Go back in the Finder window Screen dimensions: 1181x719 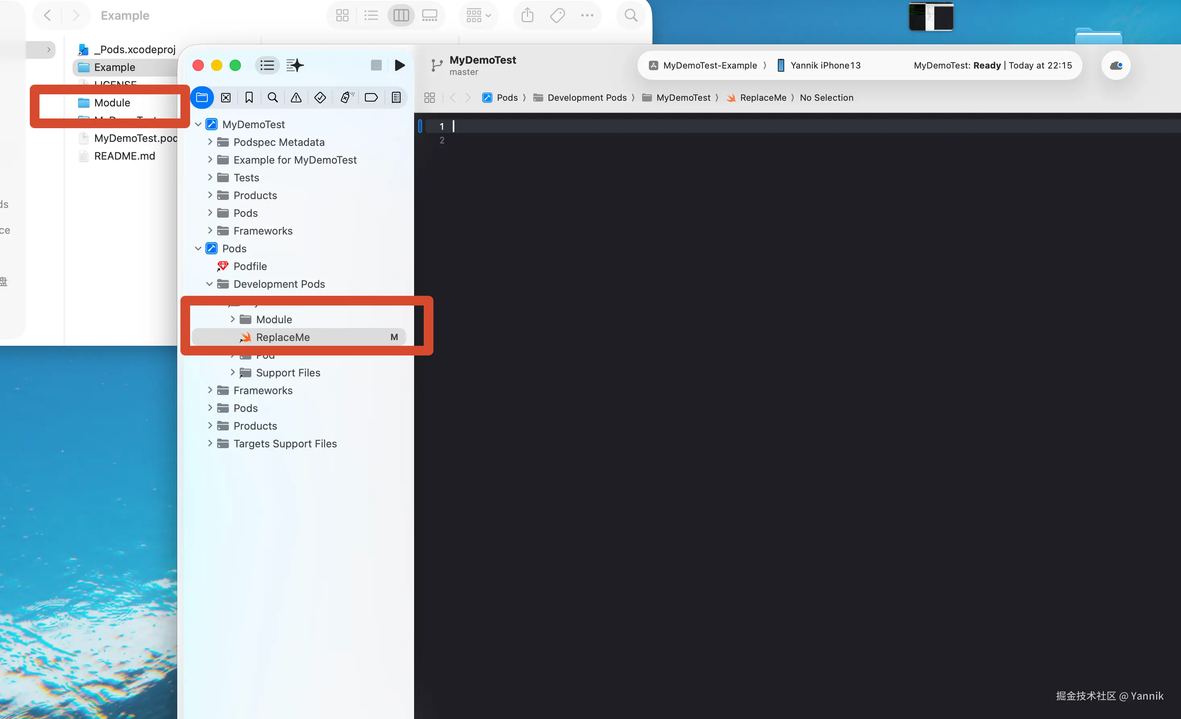pyautogui.click(x=47, y=15)
